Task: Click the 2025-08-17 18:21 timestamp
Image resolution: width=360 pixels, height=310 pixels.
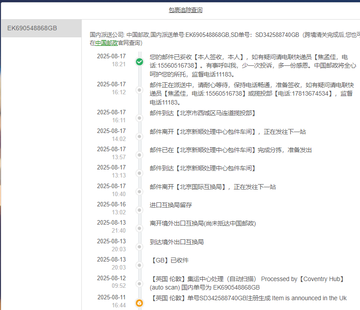Action: point(112,60)
